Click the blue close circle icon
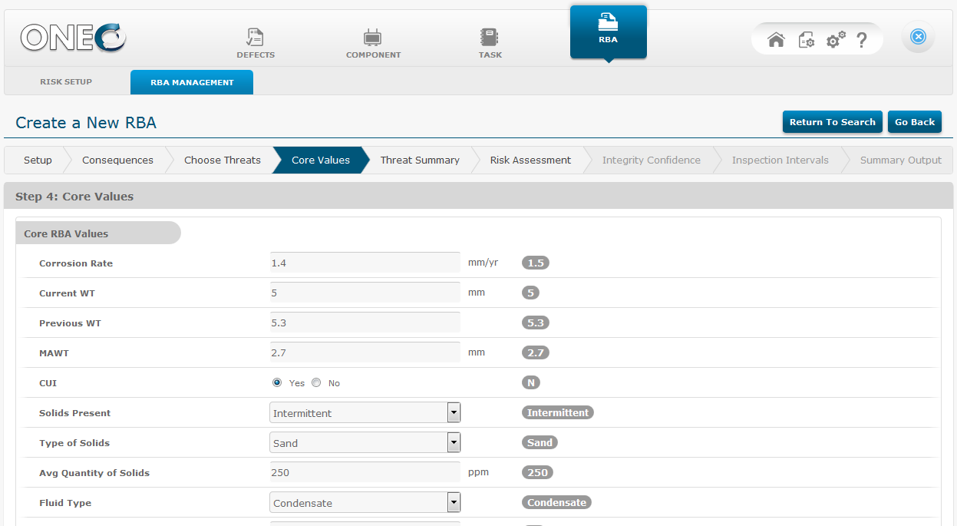 (918, 37)
